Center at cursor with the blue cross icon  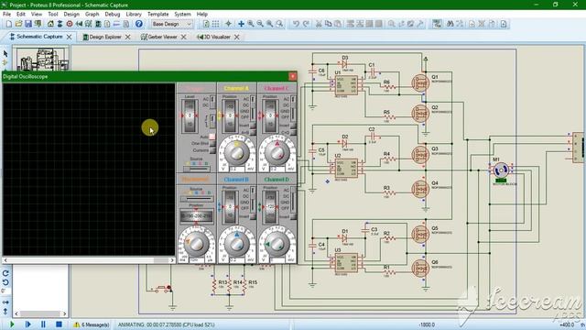point(241,24)
